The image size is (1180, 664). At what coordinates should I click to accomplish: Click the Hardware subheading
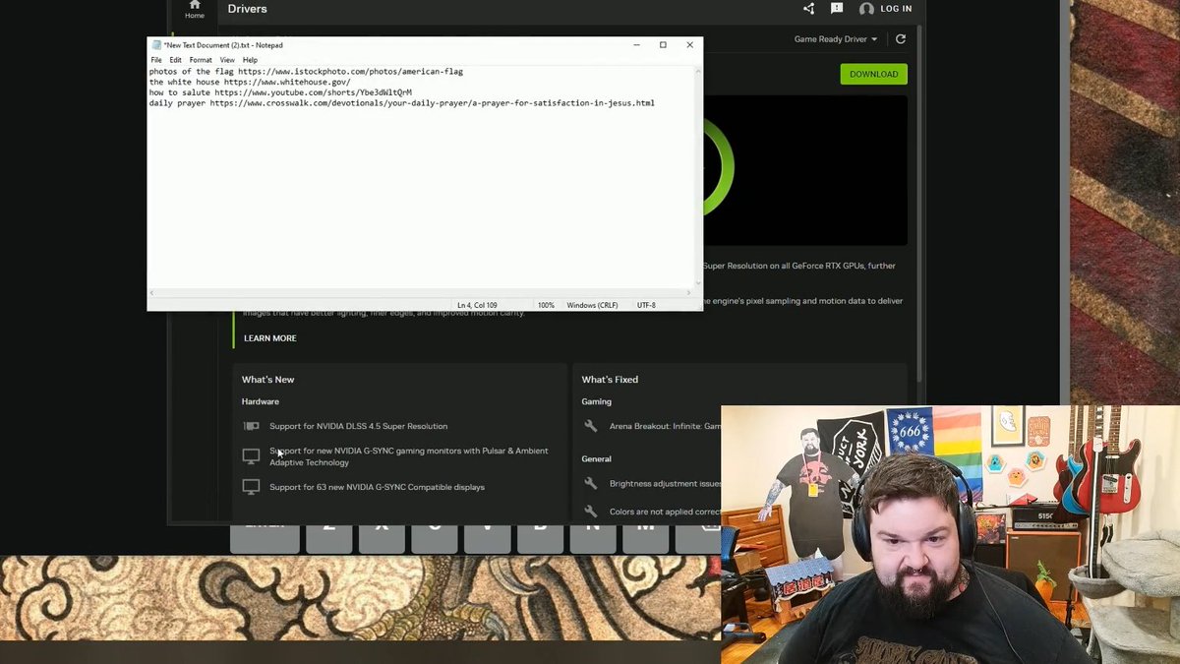(261, 401)
